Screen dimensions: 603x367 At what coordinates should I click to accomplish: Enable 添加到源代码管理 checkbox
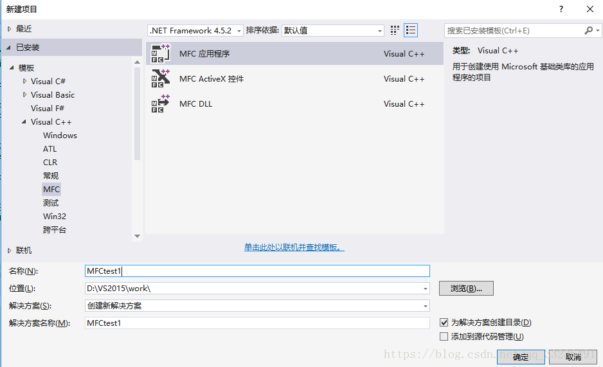[x=444, y=337]
